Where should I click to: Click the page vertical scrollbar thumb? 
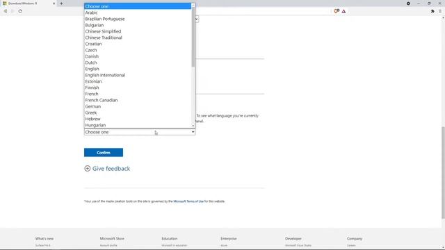click(443, 173)
